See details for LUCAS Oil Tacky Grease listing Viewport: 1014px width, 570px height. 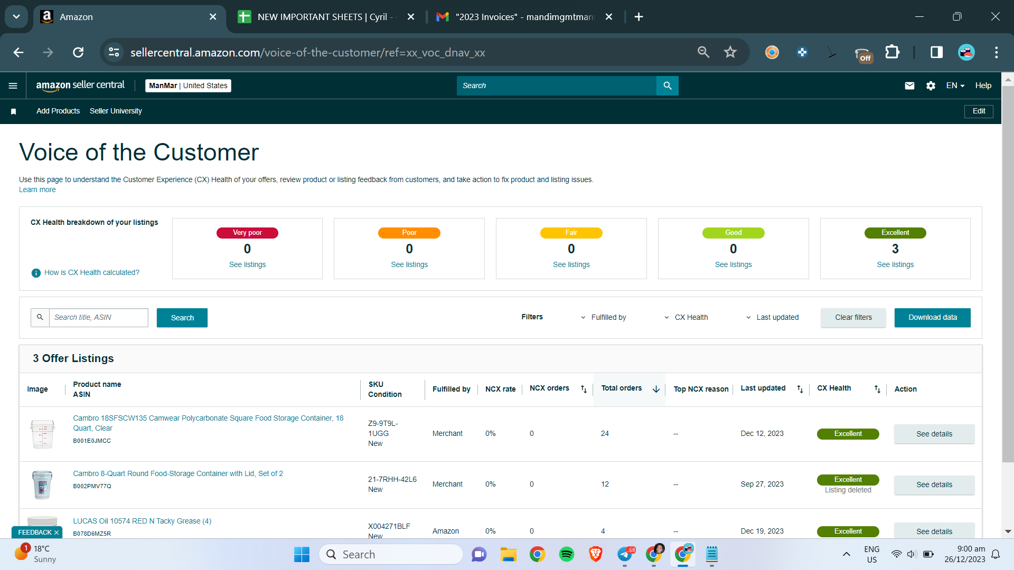click(934, 531)
